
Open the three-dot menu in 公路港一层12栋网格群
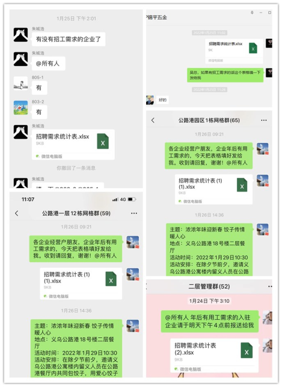pyautogui.click(x=134, y=213)
